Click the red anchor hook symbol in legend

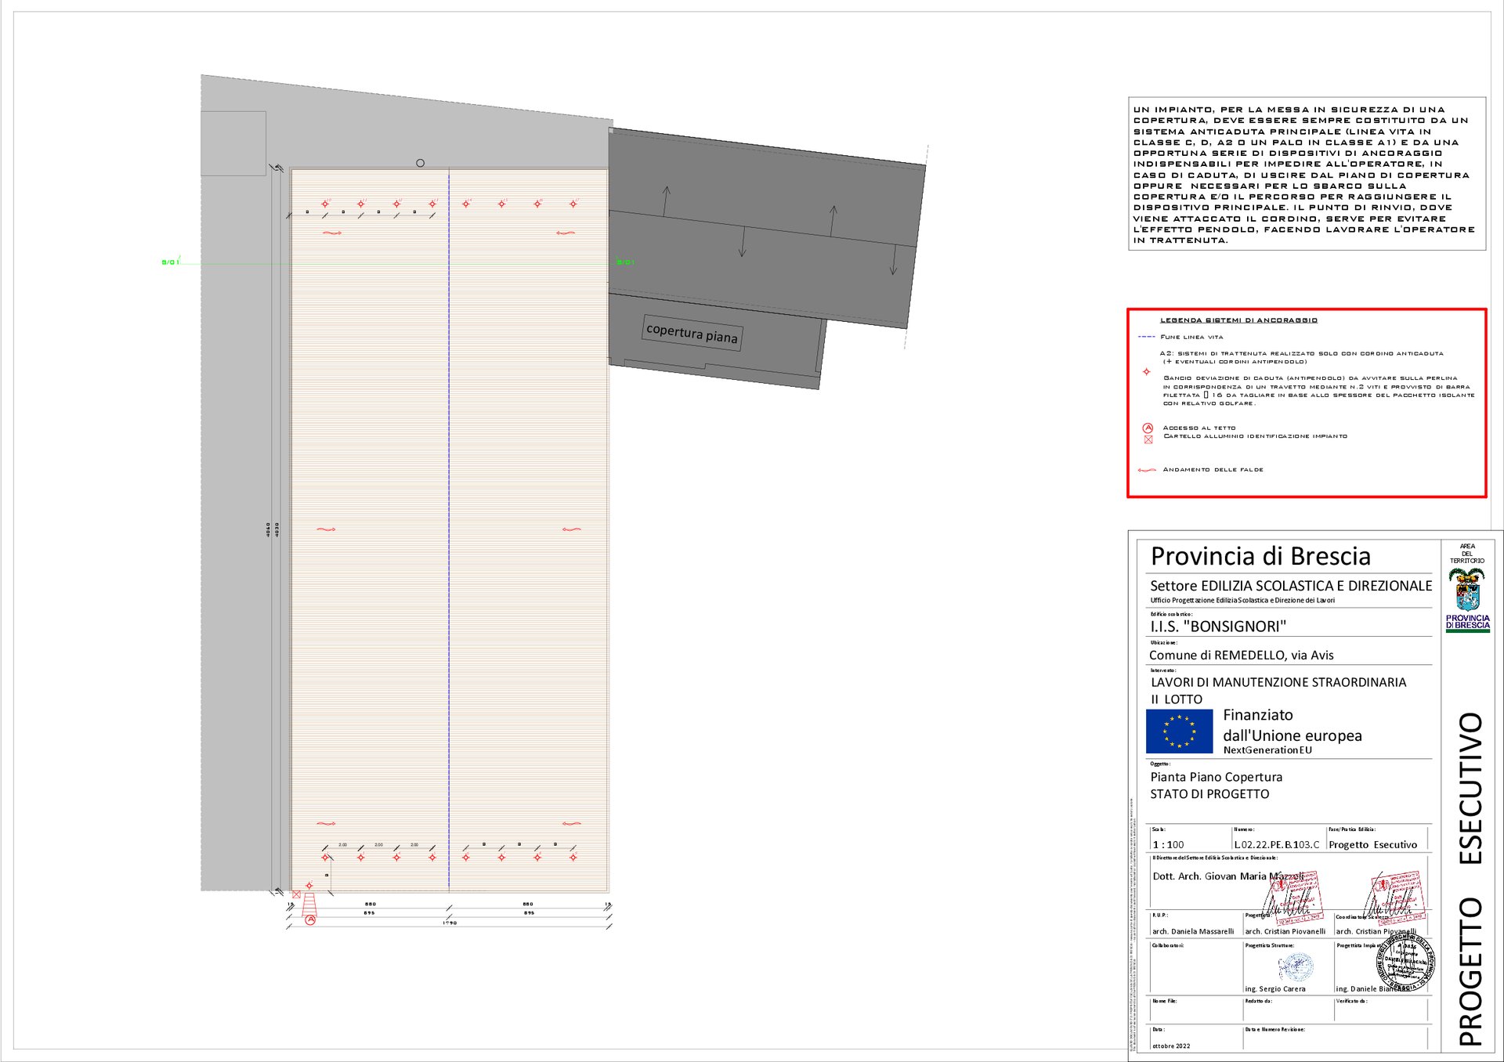click(x=1146, y=372)
